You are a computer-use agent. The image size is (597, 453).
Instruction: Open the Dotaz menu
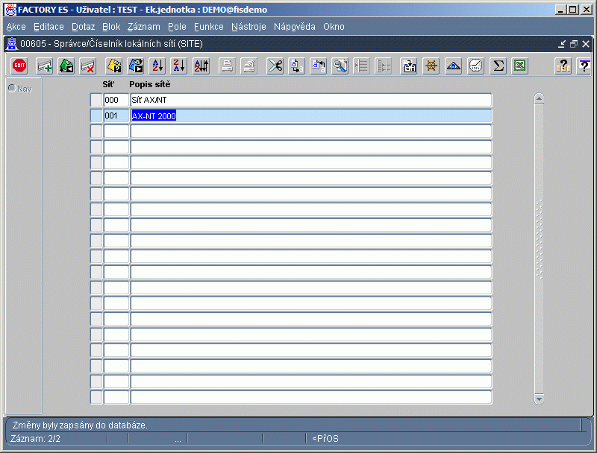pyautogui.click(x=84, y=27)
